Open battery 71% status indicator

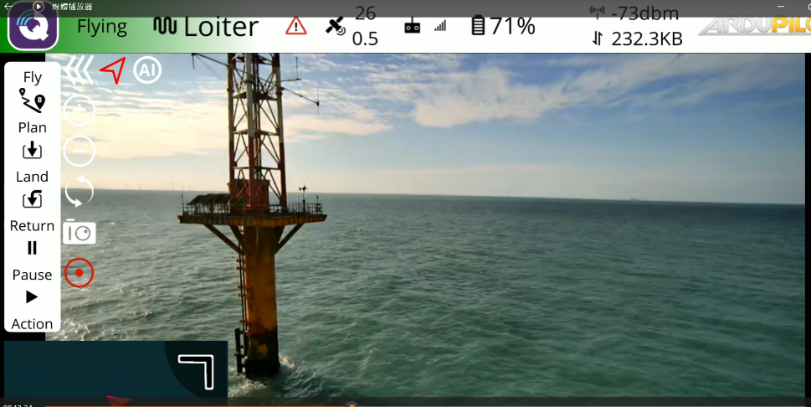pyautogui.click(x=503, y=26)
